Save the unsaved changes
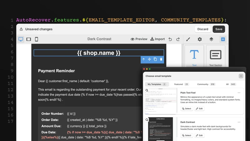Screen dimensions: 250x141 click(219, 29)
